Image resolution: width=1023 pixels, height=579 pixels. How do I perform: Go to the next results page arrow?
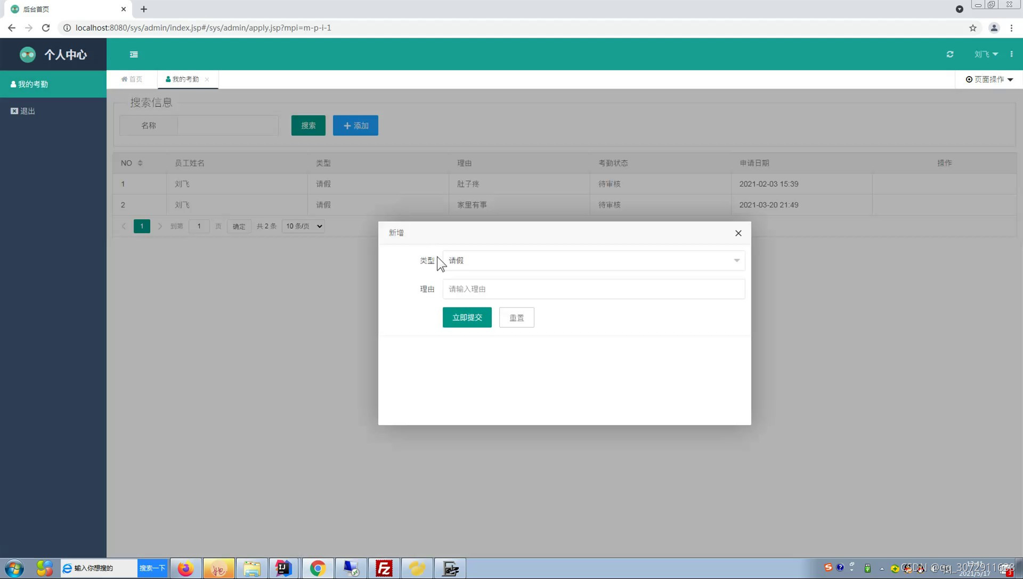pos(159,226)
